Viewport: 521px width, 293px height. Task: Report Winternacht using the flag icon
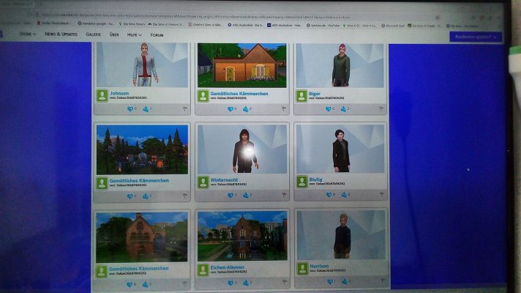pos(284,195)
